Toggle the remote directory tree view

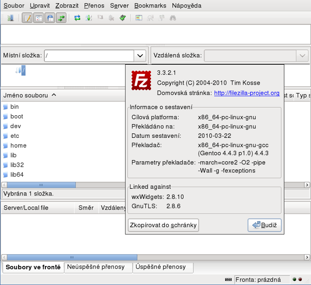[x=50, y=18]
